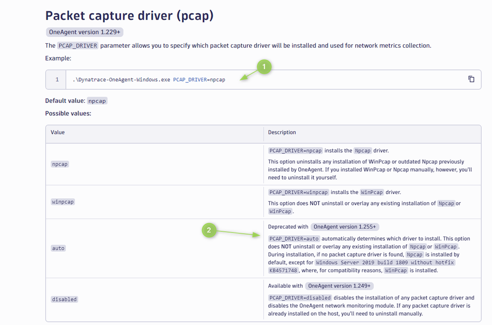492x325 pixels.
Task: Click the Description column header
Action: coord(282,132)
